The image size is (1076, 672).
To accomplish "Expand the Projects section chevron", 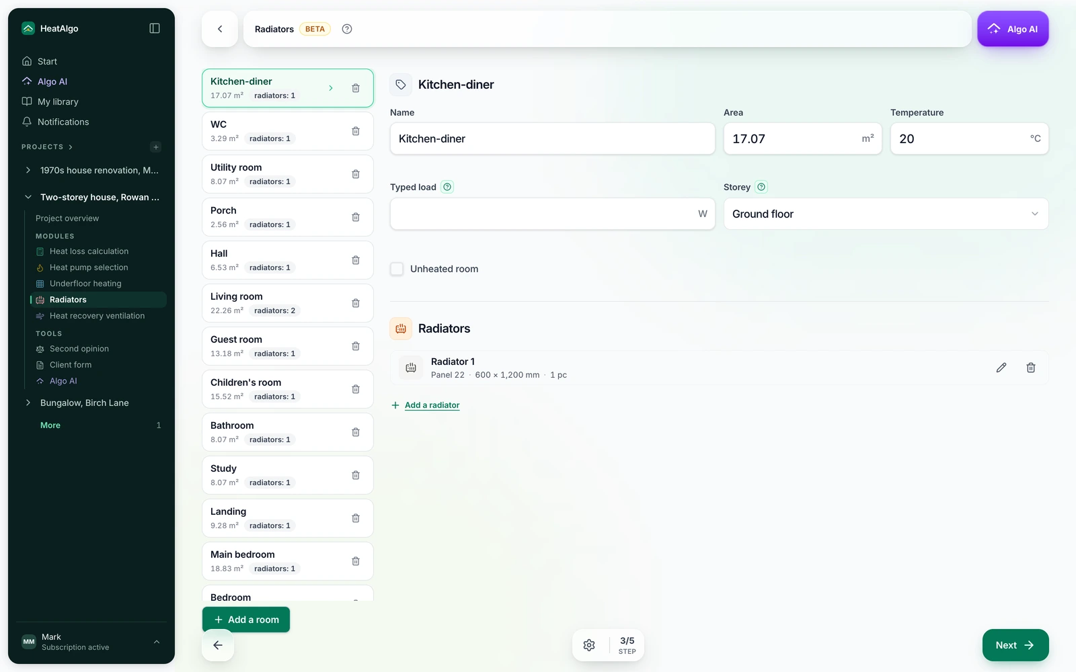I will coord(71,147).
